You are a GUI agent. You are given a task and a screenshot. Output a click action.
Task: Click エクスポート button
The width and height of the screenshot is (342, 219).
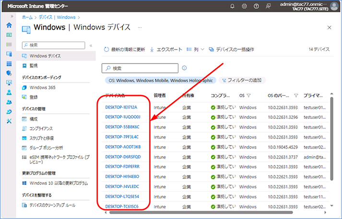166,49
